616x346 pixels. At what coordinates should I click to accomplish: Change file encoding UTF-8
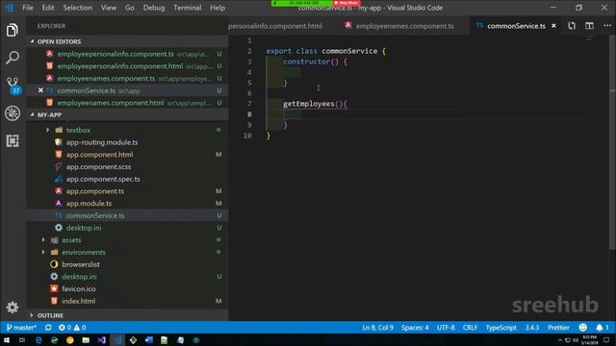coord(446,327)
